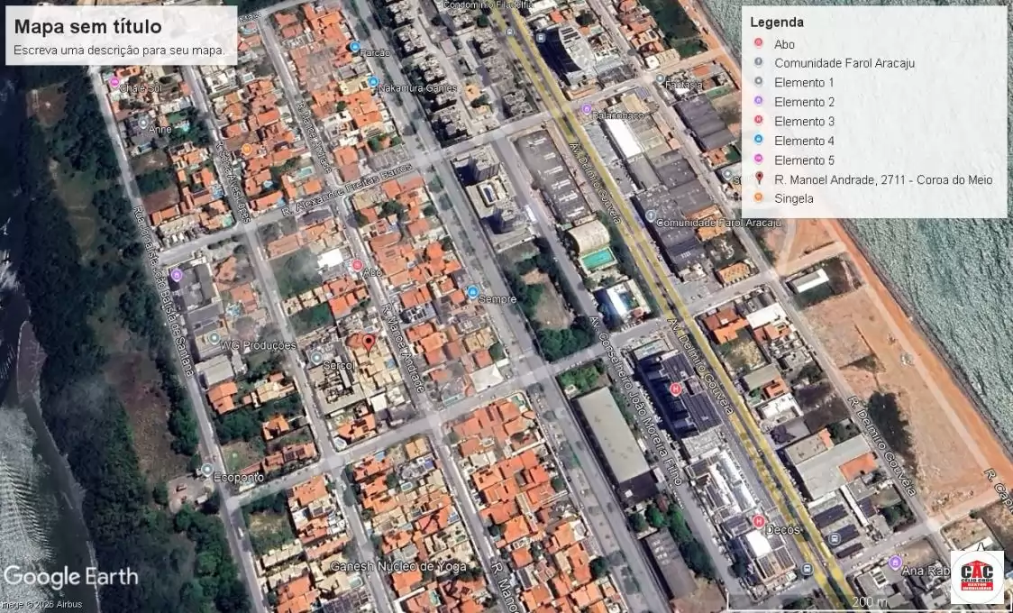Viewport: 1013px width, 613px height.
Task: Click the Sercol place marker
Action: (x=316, y=358)
